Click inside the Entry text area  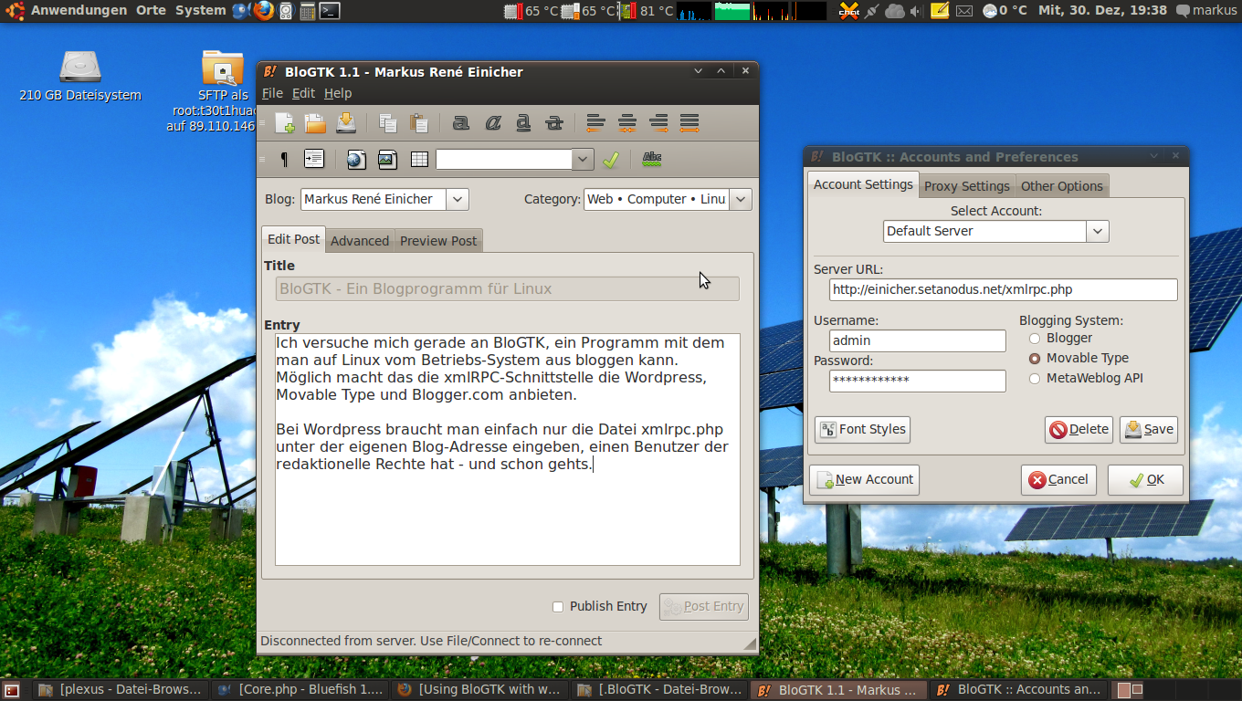click(508, 450)
